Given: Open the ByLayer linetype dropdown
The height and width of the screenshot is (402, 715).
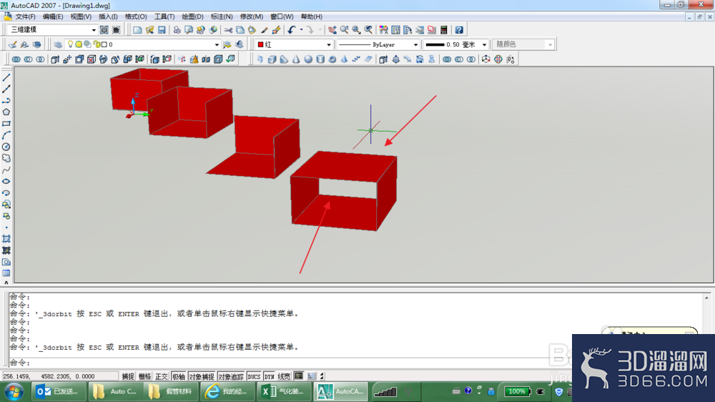Looking at the screenshot, I should (415, 45).
